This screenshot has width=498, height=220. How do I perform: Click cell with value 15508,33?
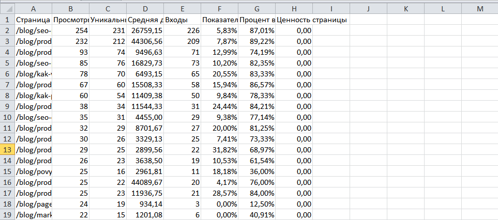pos(145,85)
